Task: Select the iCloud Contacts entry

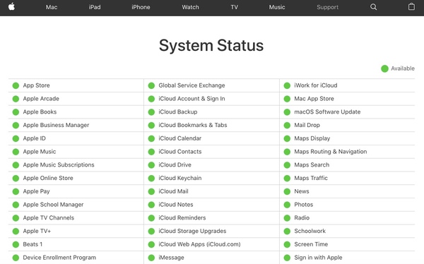Action: pos(180,152)
